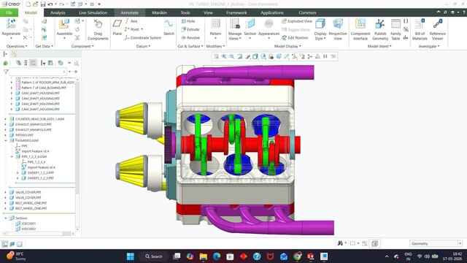Viewport: 467px width, 263px height.
Task: Expand CYLINDER_HEAD_SUB_ASSY_1.ASM node
Action: 6,119
